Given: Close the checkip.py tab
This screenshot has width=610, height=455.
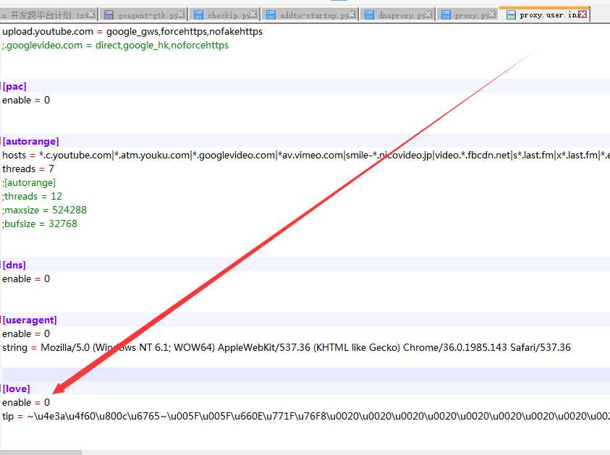Looking at the screenshot, I should (253, 14).
